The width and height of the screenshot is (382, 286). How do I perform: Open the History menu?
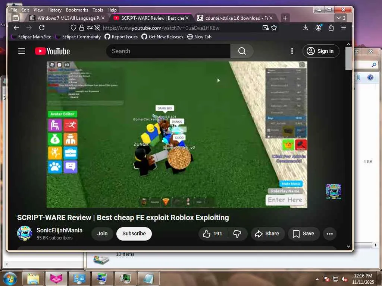click(54, 10)
